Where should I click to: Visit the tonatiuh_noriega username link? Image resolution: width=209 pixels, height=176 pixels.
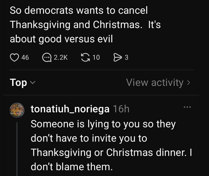point(70,109)
